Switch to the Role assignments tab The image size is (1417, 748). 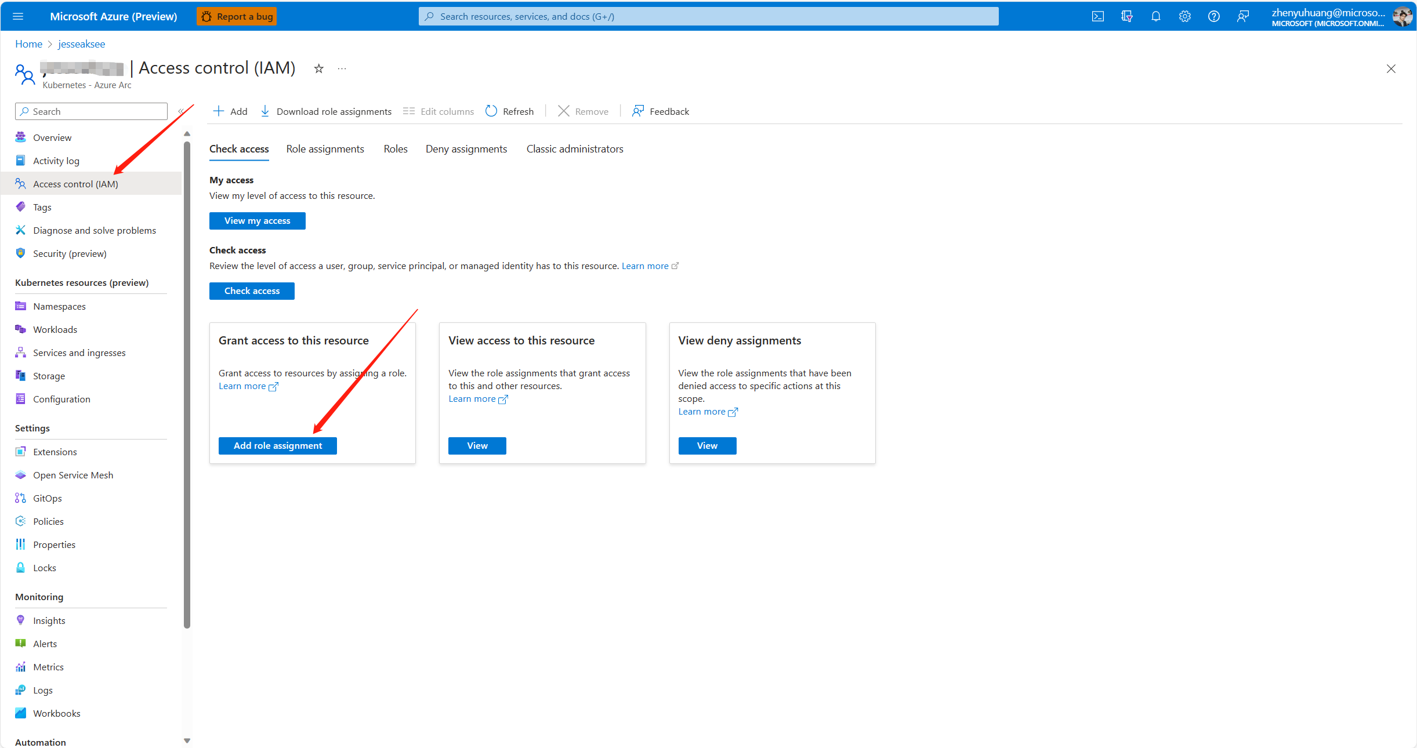coord(325,149)
